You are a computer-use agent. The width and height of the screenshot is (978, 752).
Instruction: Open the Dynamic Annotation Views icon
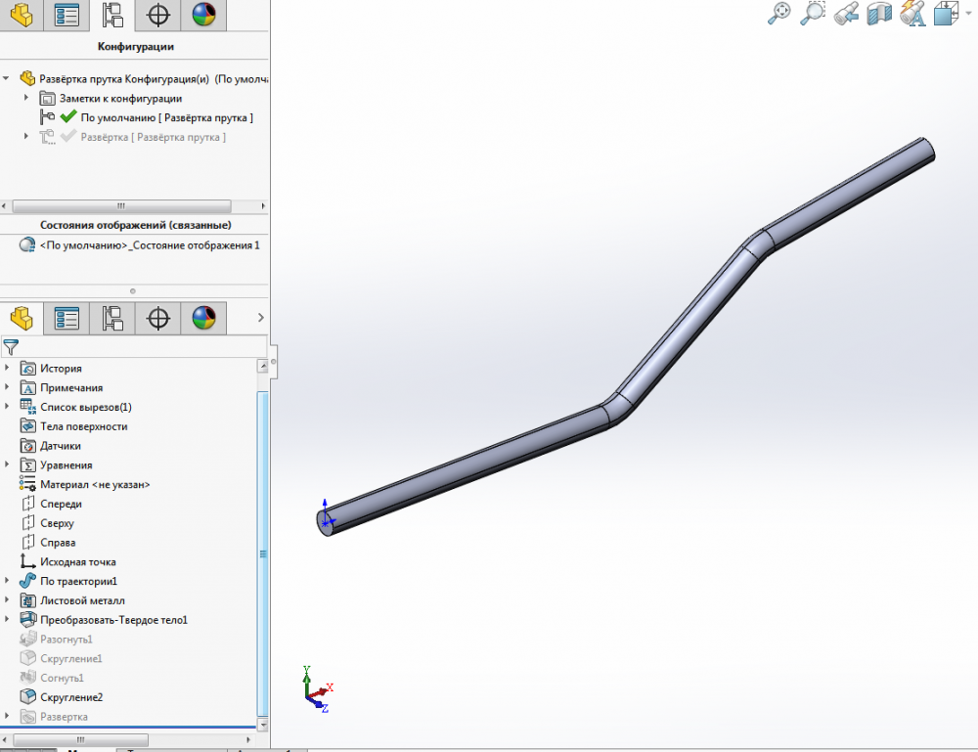pyautogui.click(x=912, y=13)
